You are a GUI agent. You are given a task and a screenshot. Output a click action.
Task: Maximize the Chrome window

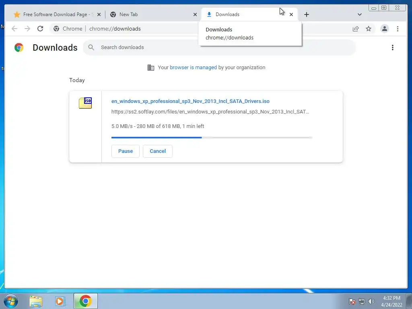[x=384, y=8]
